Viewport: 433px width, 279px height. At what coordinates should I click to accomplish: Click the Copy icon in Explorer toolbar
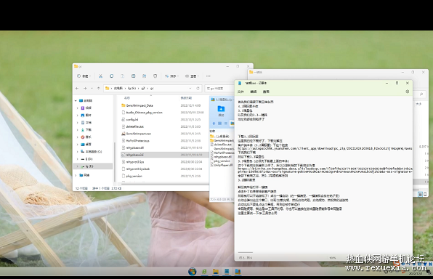pos(112,76)
